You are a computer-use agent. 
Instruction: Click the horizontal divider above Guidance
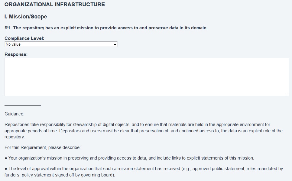23,105
